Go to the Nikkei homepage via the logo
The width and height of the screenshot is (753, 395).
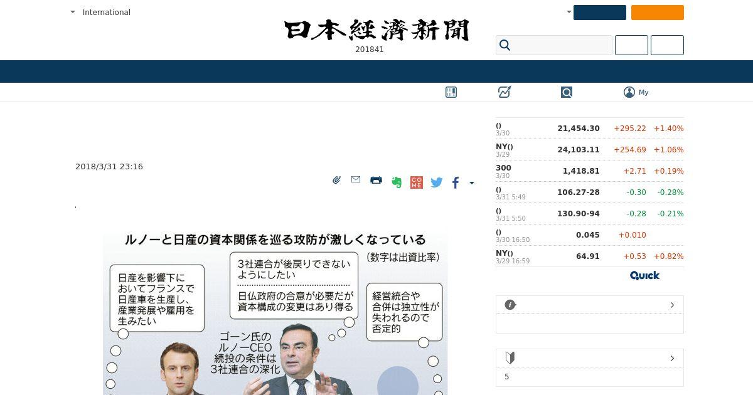click(x=376, y=30)
